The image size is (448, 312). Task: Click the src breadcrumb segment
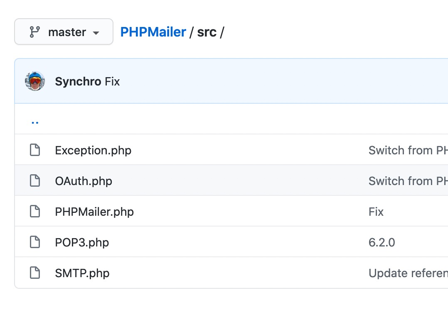(207, 32)
